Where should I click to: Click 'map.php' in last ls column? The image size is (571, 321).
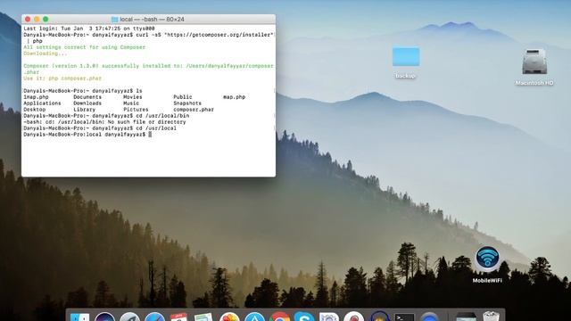[234, 97]
